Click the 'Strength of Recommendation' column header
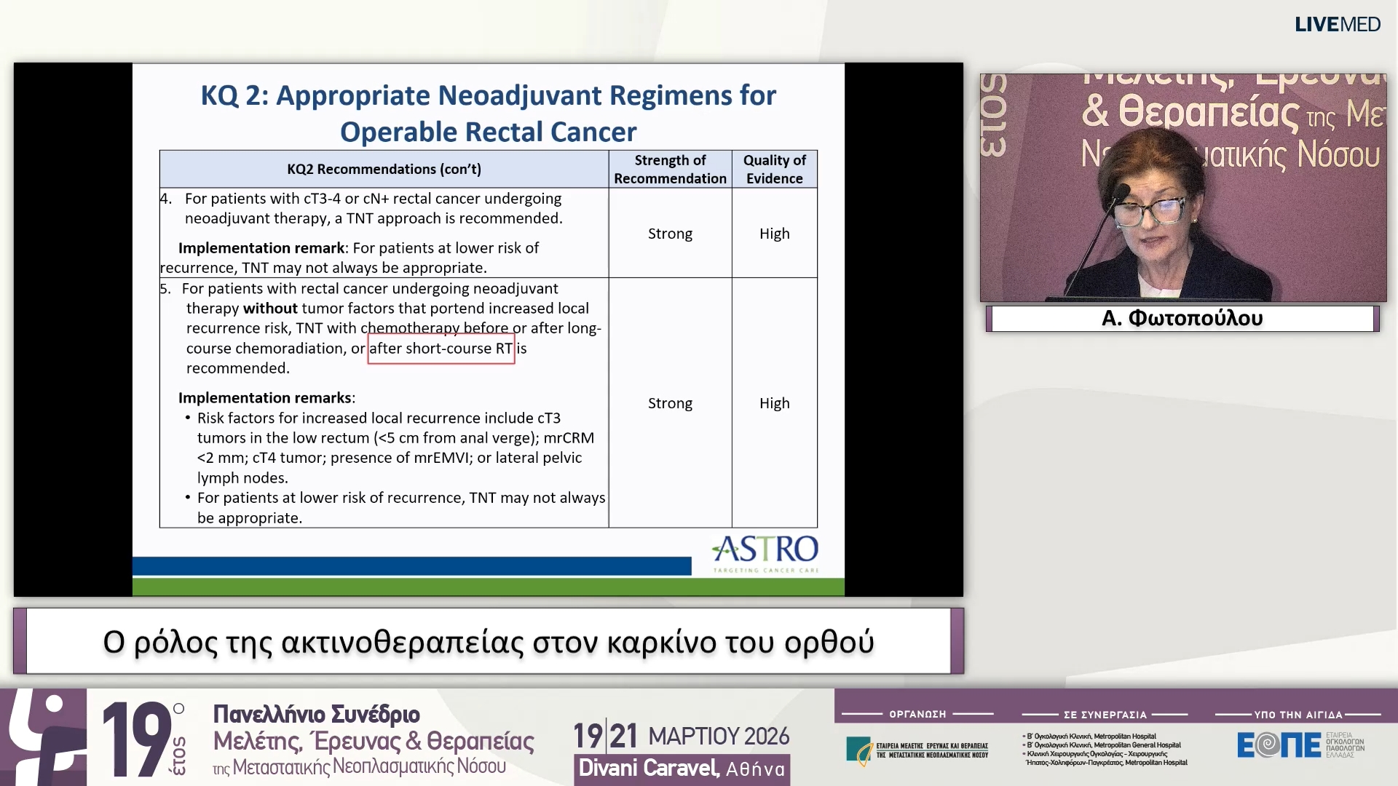The width and height of the screenshot is (1398, 786). [x=670, y=169]
